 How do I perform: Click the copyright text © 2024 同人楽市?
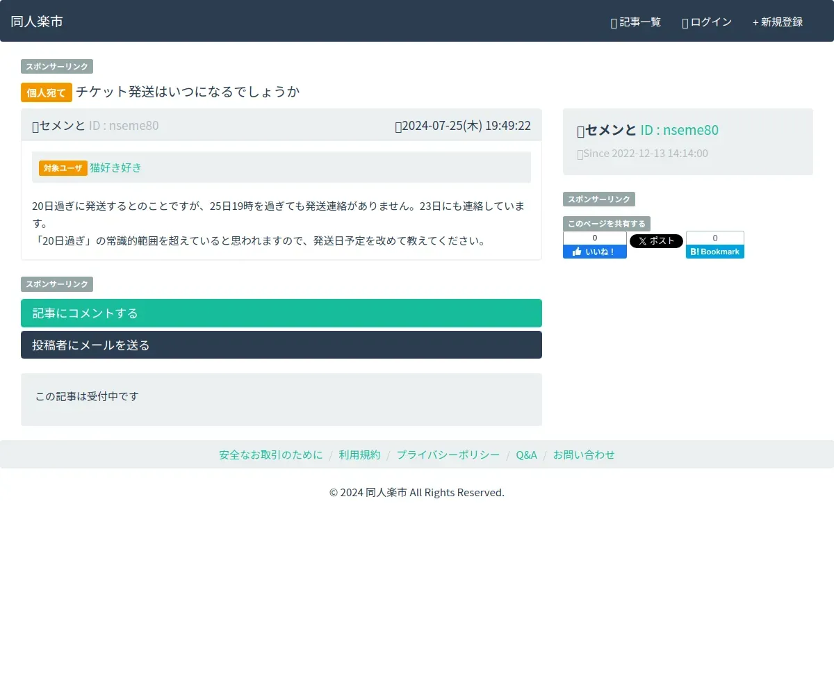(x=417, y=492)
